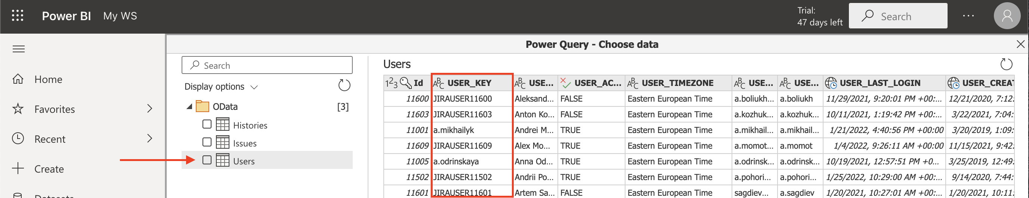This screenshot has height=198, width=1029.
Task: Toggle the navigation hamburger menu
Action: [x=18, y=49]
